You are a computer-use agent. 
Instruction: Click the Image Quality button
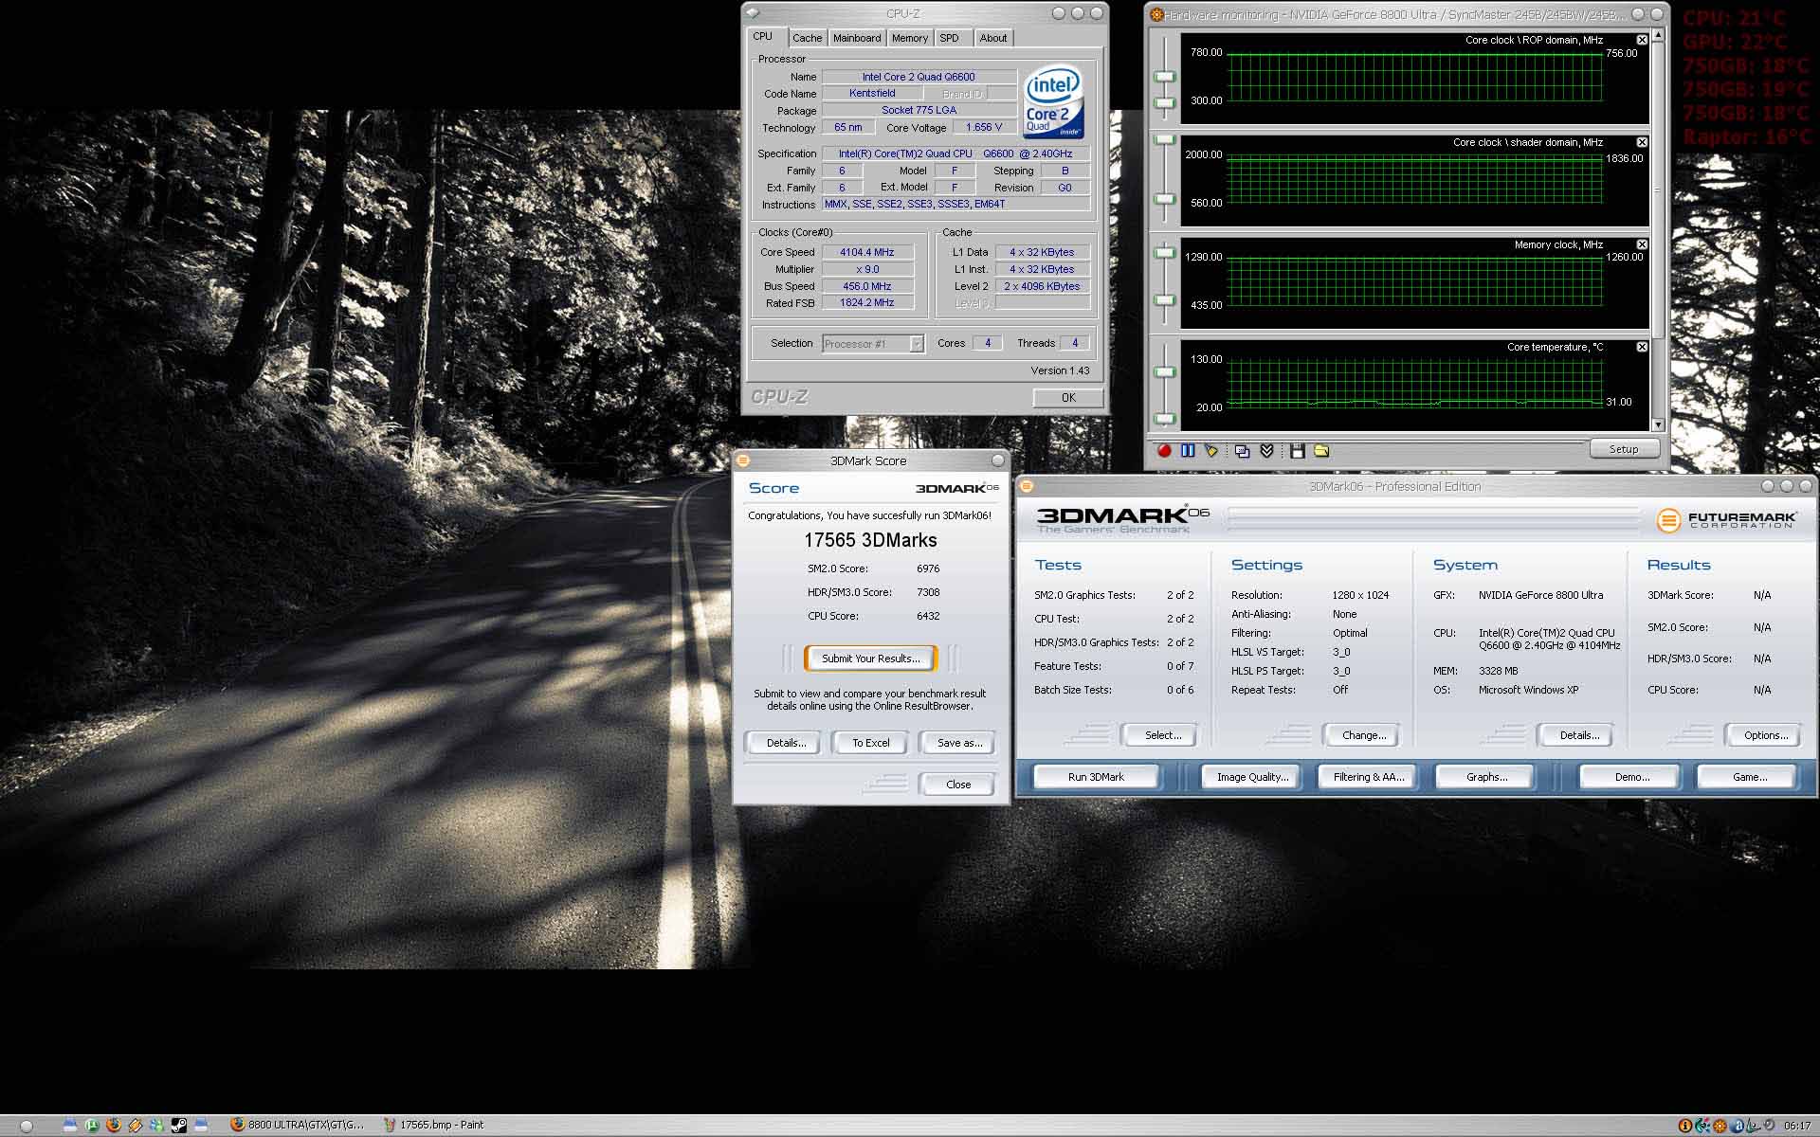pyautogui.click(x=1252, y=777)
